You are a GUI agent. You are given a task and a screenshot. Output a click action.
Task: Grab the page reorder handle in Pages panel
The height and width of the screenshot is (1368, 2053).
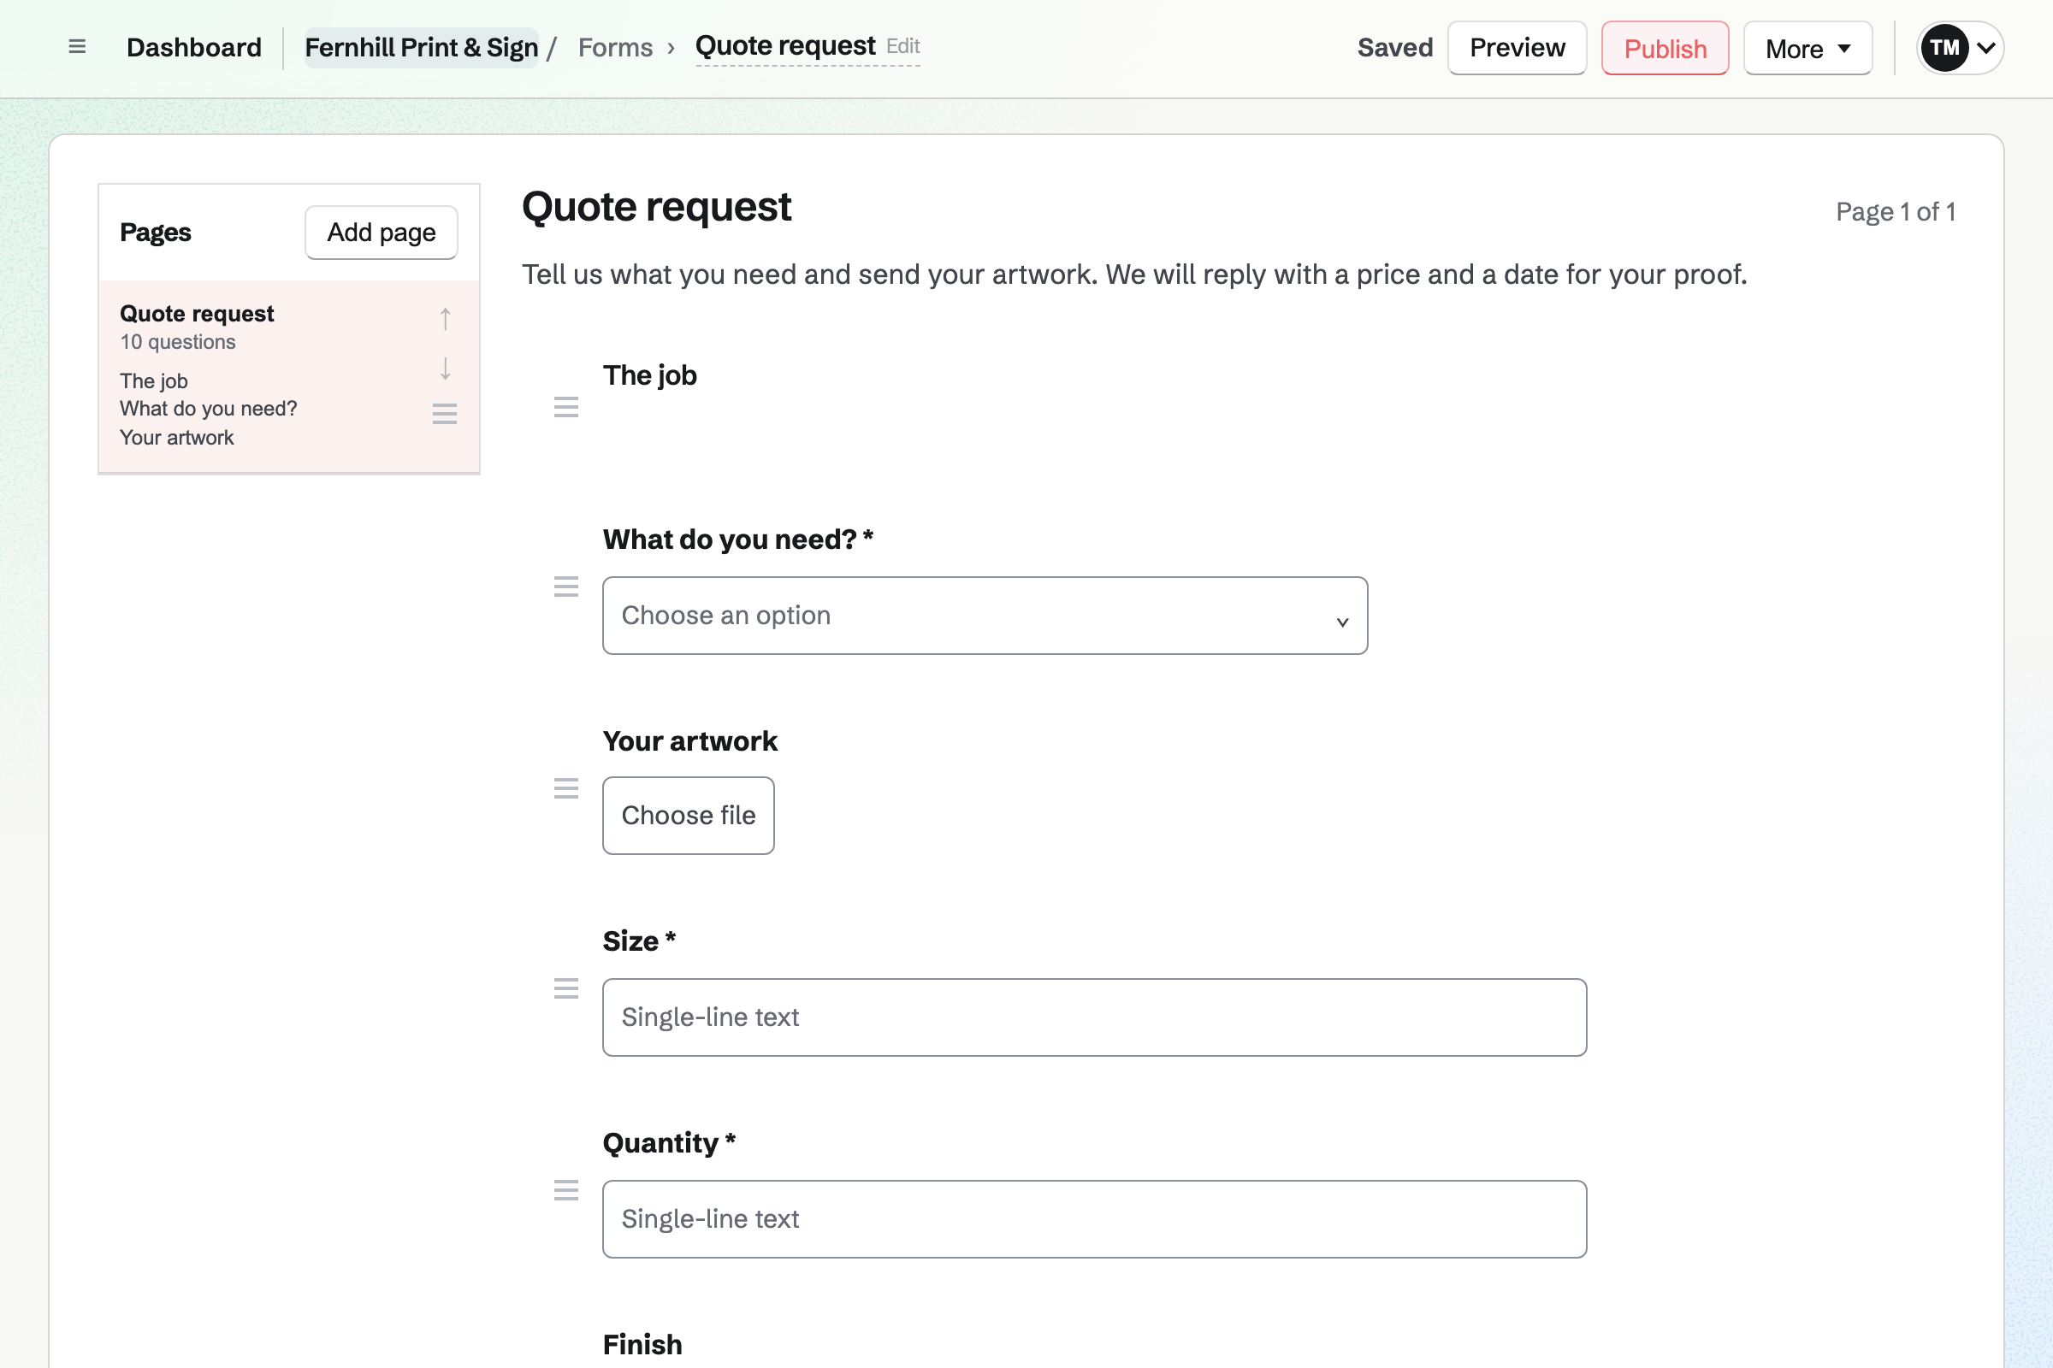click(445, 414)
